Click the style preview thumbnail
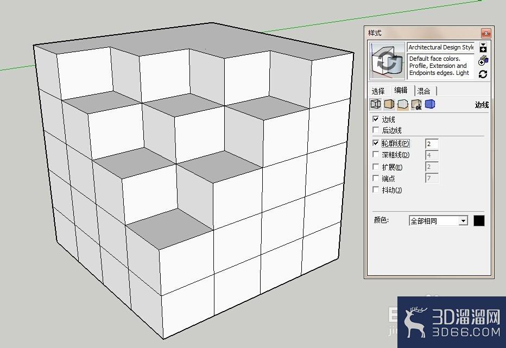Viewport: 506px width, 348px height. 387,61
